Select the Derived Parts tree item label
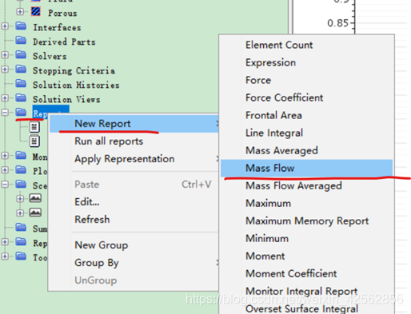This screenshot has height=314, width=411. click(64, 42)
